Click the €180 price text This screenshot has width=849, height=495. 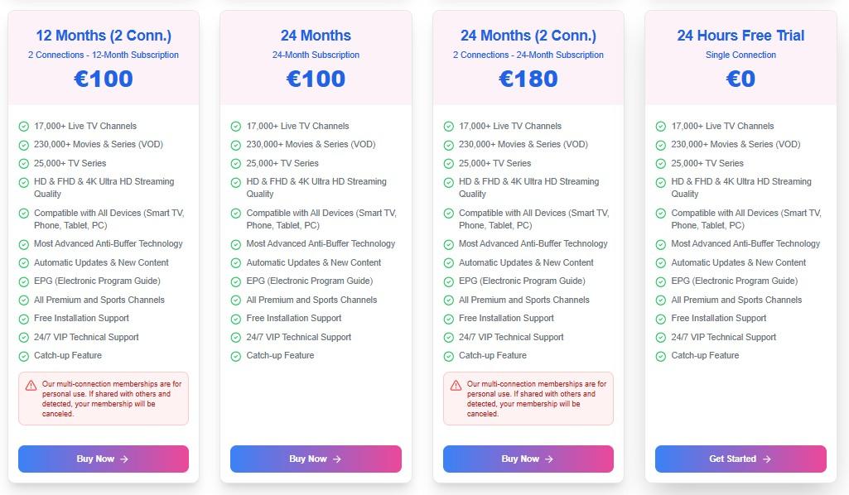(x=528, y=79)
